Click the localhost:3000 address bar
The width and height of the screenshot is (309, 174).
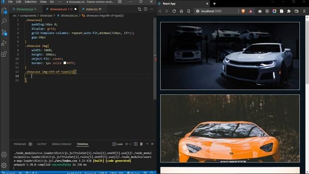(x=216, y=11)
